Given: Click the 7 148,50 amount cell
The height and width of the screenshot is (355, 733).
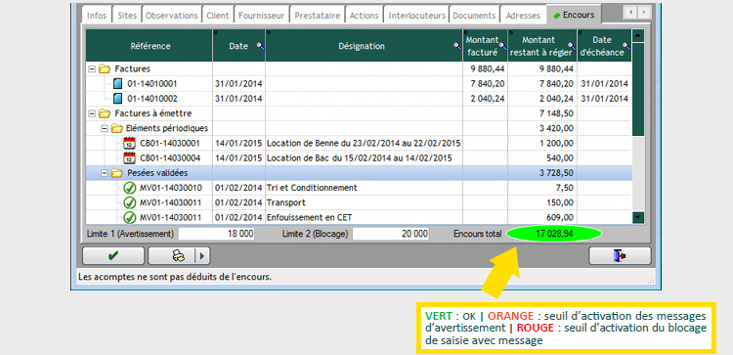Looking at the screenshot, I should 542,113.
